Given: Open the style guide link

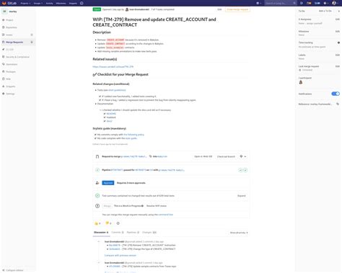Looking at the screenshot, I should click(131, 138).
